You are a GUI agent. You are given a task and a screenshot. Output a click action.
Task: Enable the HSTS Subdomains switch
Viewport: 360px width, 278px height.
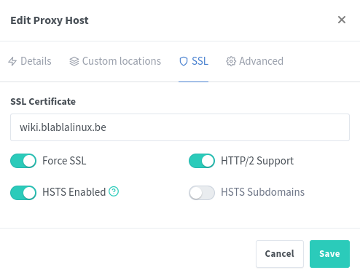tap(202, 193)
